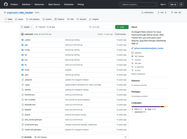
Task: Open the Wiki tab
Action: tap(70, 19)
